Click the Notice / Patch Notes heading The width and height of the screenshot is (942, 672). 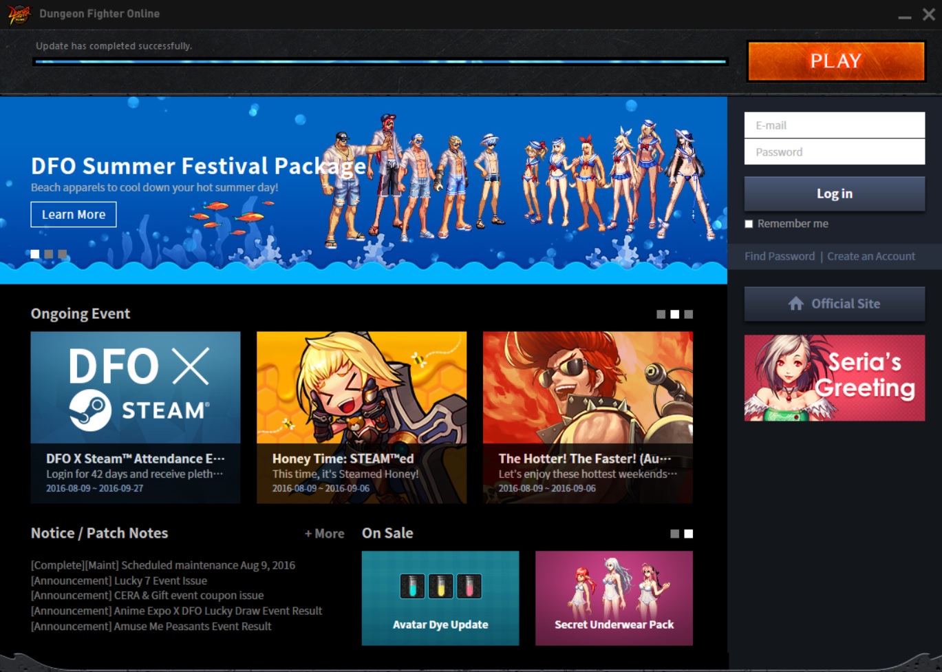(100, 533)
